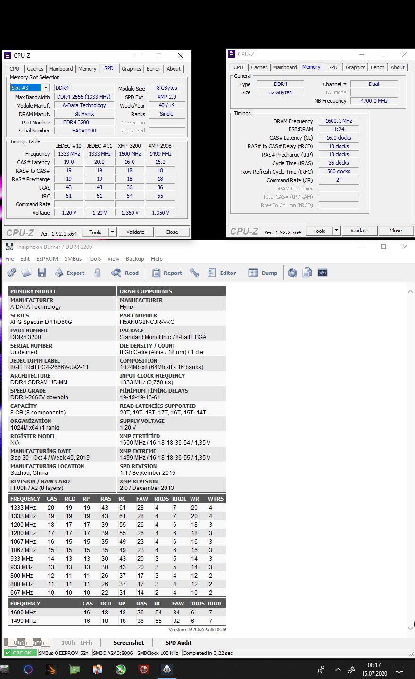Click the Dump toolbar button

[263, 273]
